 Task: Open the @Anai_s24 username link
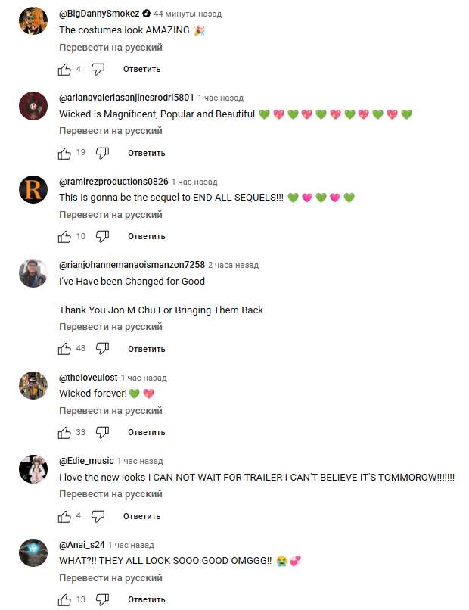[x=82, y=545]
